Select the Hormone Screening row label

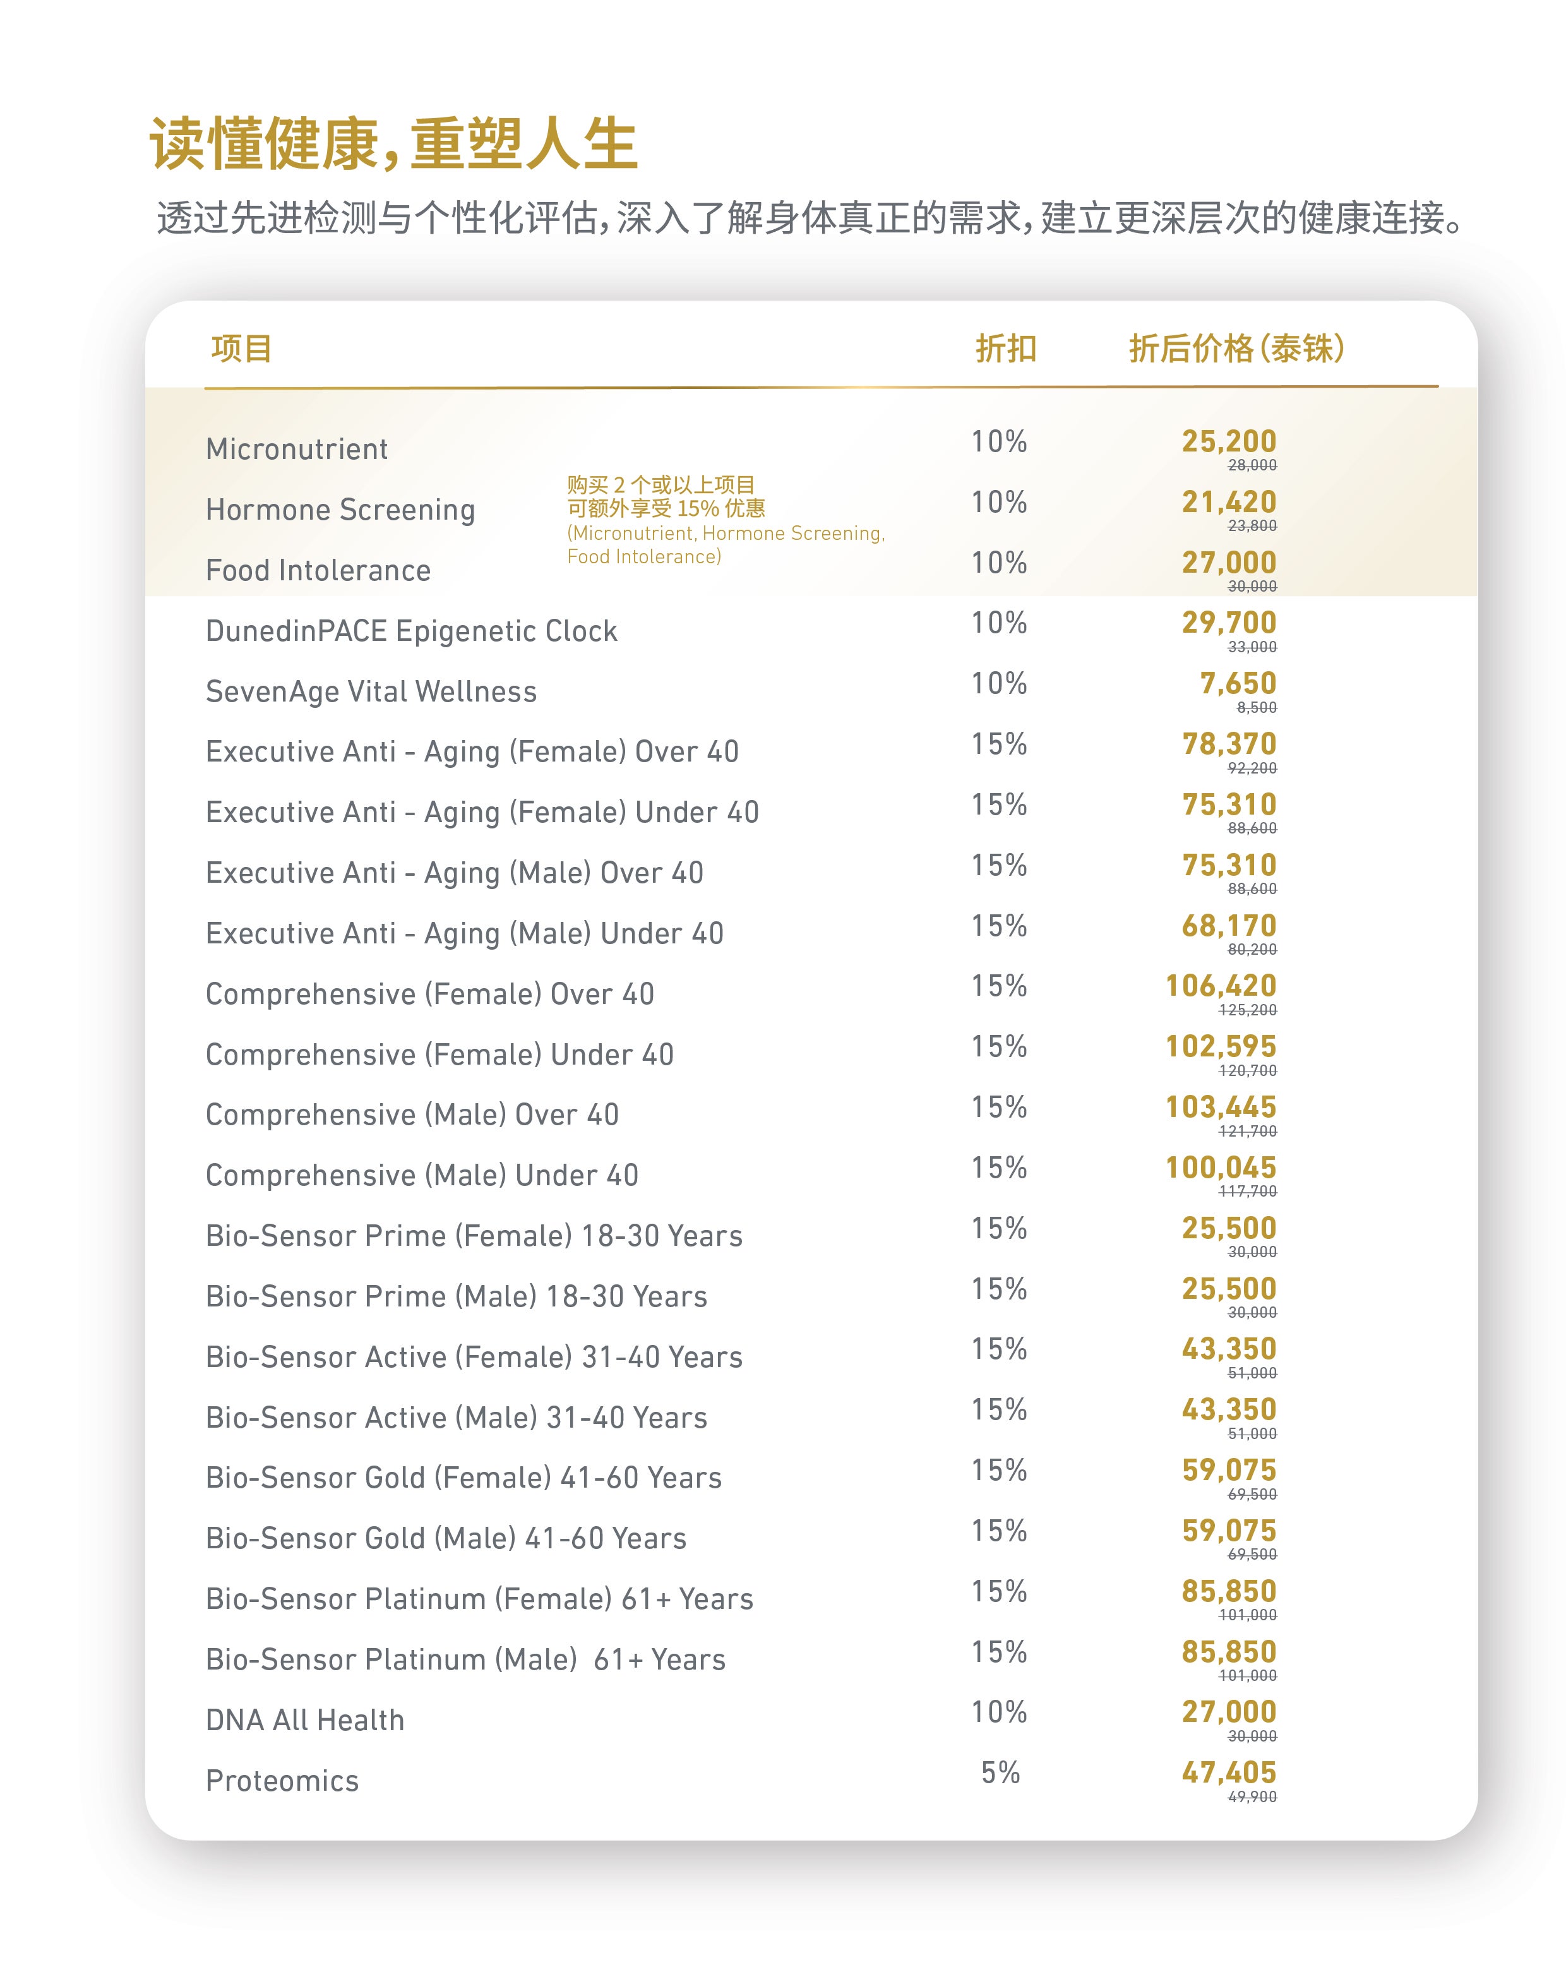pos(340,510)
